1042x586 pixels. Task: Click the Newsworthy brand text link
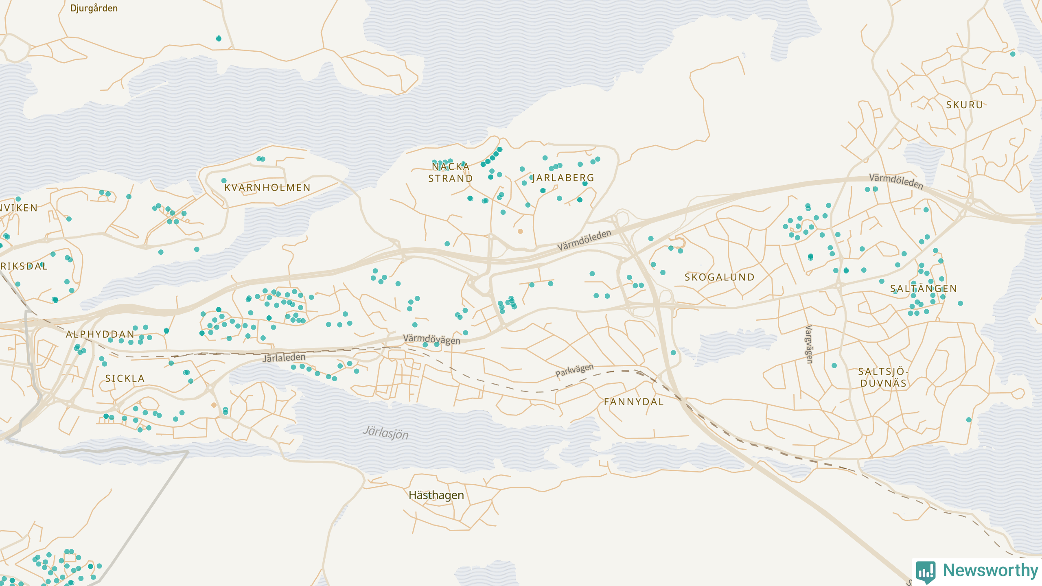tap(990, 571)
